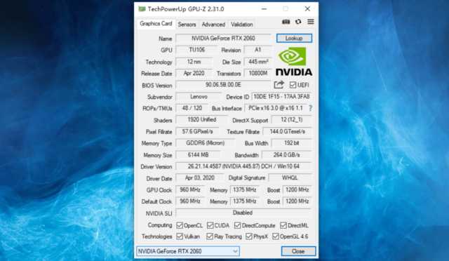Click the Die Size value 445 mm²
This screenshot has height=261, width=449.
[x=257, y=62]
